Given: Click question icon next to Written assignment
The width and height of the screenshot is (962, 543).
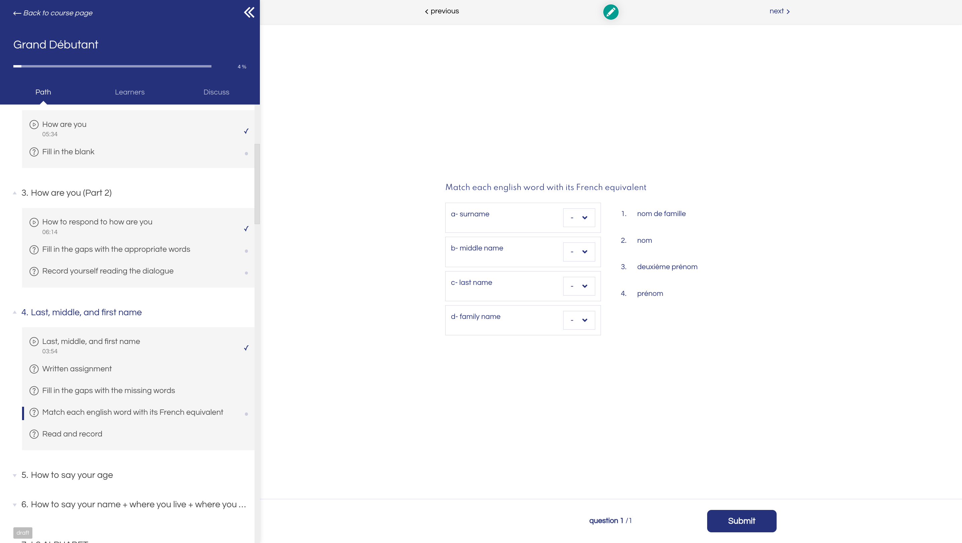Looking at the screenshot, I should (x=34, y=369).
